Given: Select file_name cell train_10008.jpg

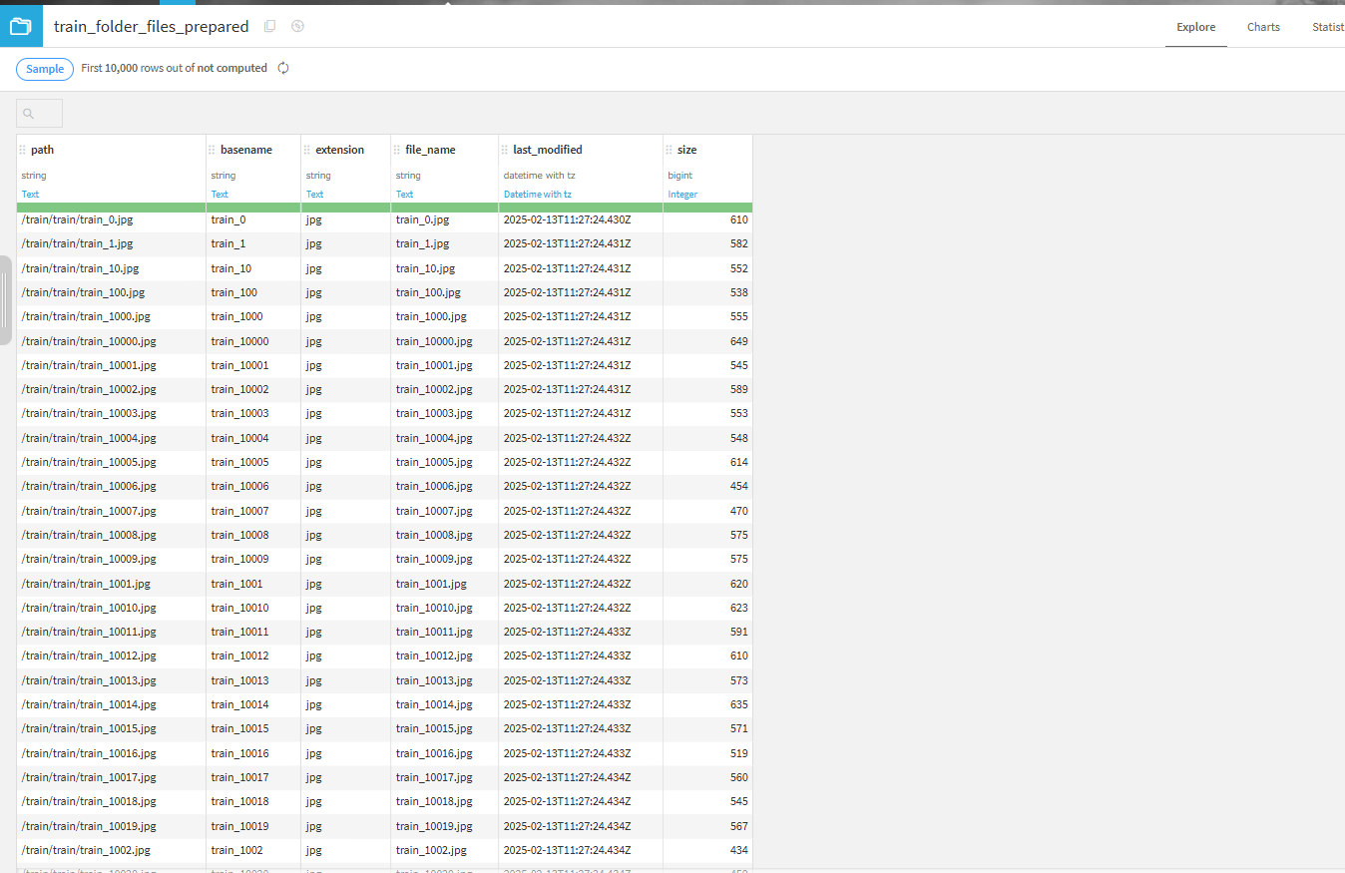Looking at the screenshot, I should pos(444,535).
